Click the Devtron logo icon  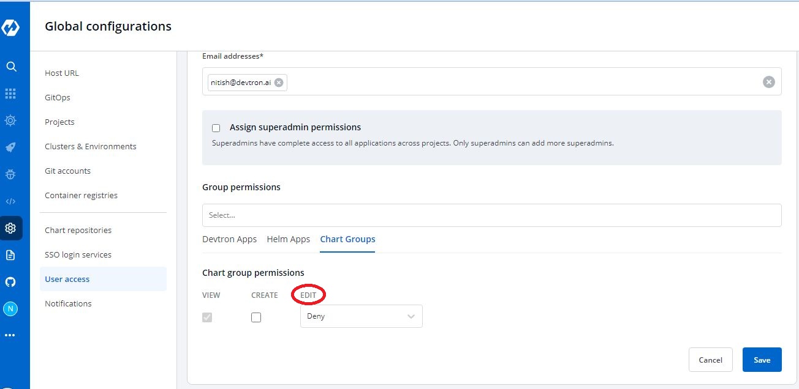tap(11, 28)
